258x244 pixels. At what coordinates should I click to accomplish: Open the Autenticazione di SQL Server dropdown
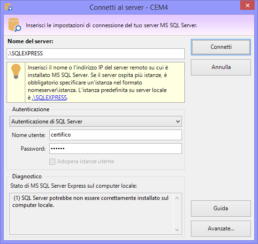point(96,122)
